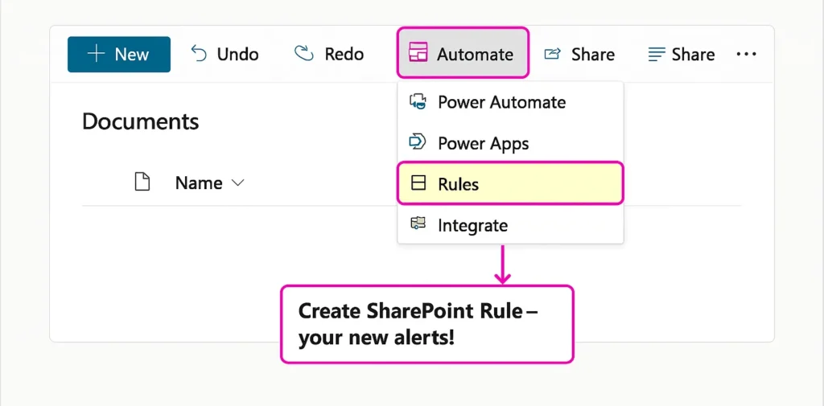Click the Power Automate icon
The image size is (824, 406).
418,100
